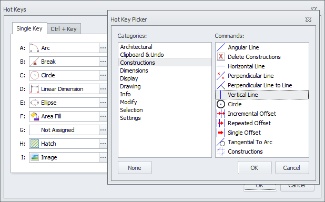Open the picker button for key I

click(x=103, y=157)
